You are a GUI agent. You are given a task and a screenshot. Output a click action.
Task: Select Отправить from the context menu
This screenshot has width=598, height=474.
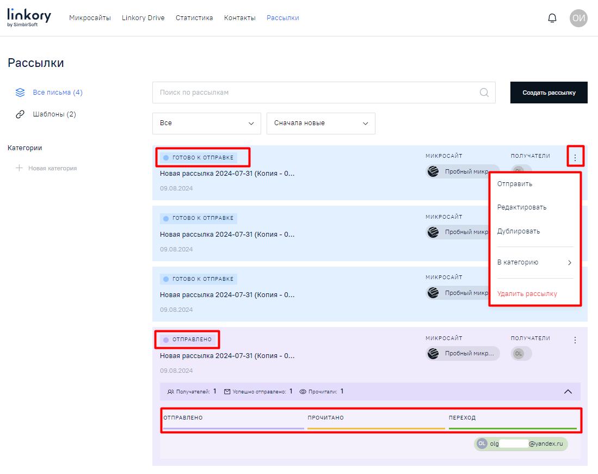pos(515,184)
